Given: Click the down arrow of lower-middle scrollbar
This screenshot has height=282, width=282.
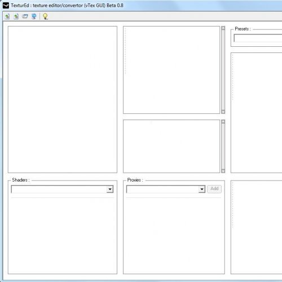Looking at the screenshot, I should (223, 171).
